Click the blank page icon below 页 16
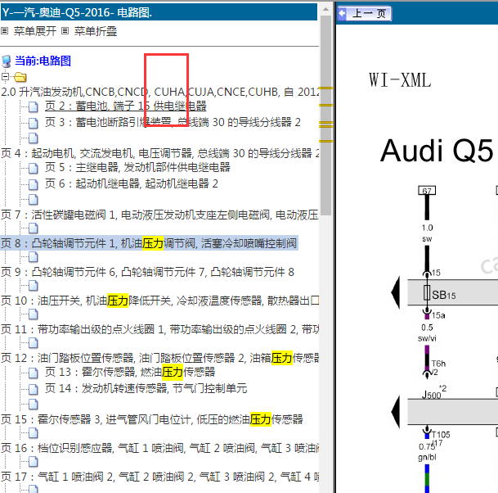Image resolution: width=498 pixels, height=493 pixels. tap(34, 462)
